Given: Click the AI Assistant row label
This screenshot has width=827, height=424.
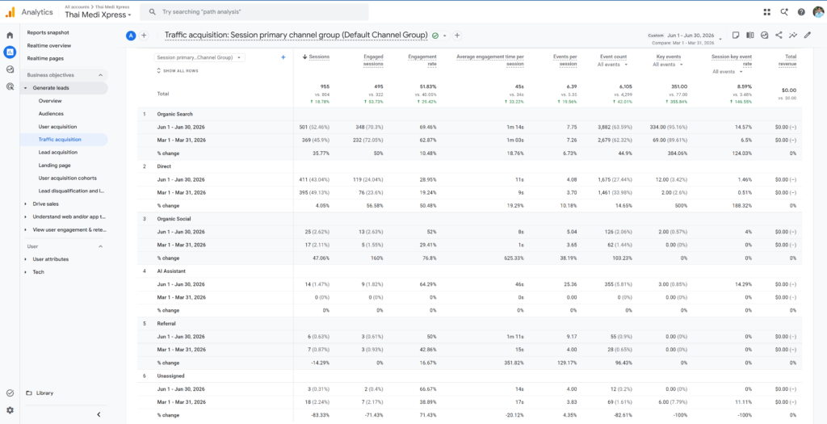Looking at the screenshot, I should click(x=170, y=271).
